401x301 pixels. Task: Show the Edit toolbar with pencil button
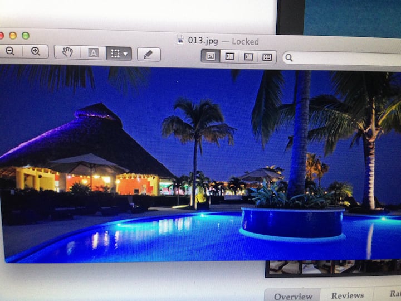click(x=149, y=54)
